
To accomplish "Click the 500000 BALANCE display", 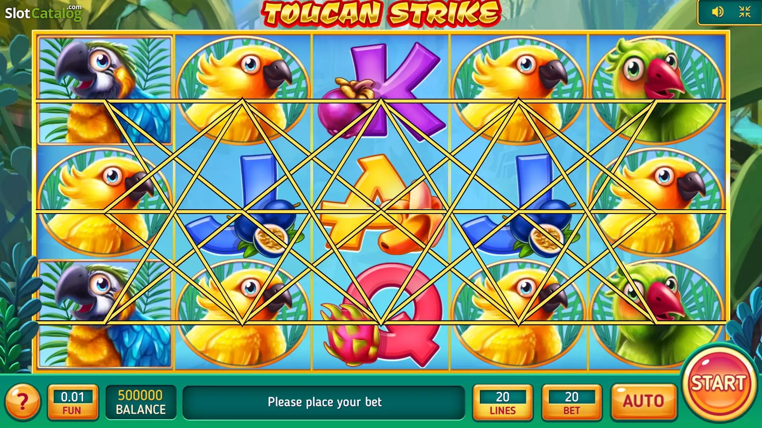I will [x=140, y=402].
